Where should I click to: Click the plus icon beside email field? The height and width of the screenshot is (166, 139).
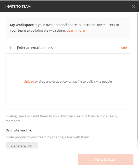(x=10, y=48)
